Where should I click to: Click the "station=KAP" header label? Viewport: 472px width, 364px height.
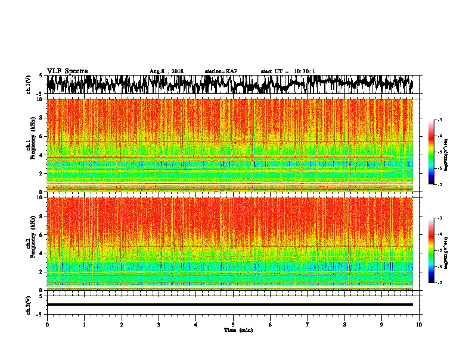(x=221, y=71)
